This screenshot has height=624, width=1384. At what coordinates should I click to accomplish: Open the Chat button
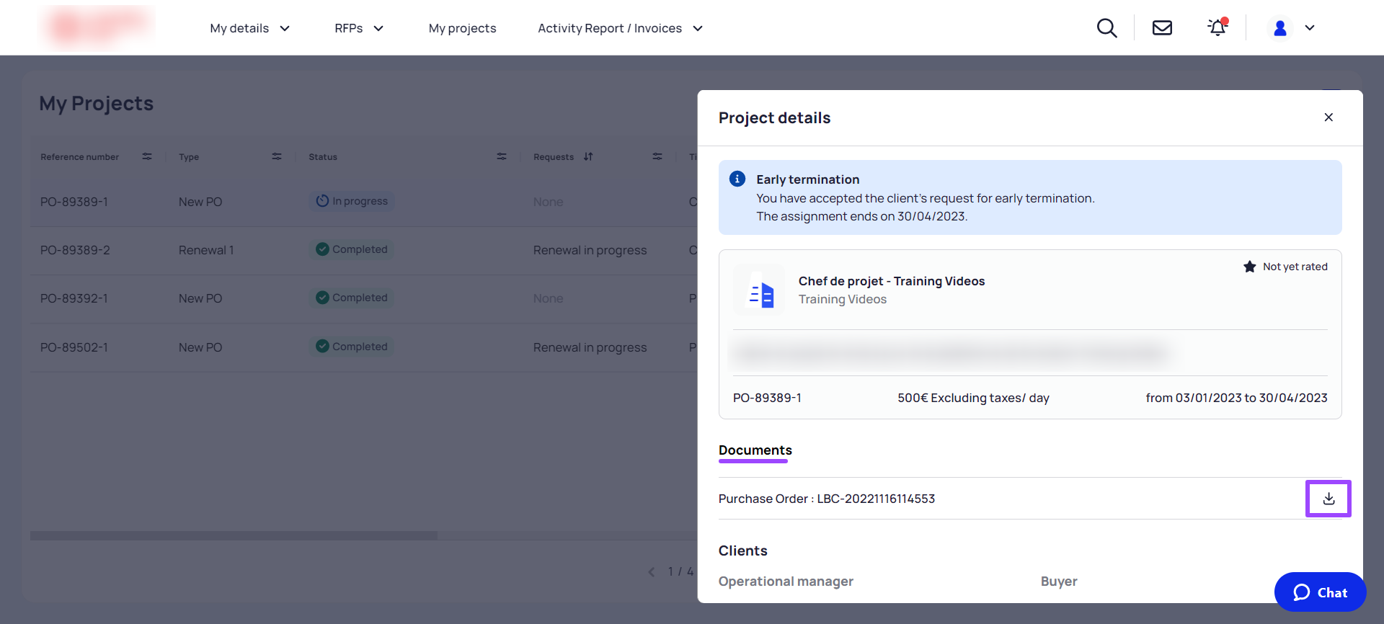coord(1320,592)
